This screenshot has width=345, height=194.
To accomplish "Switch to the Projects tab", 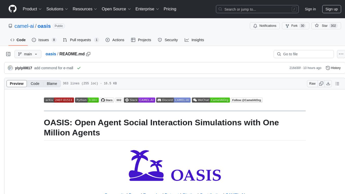I will pos(141,40).
